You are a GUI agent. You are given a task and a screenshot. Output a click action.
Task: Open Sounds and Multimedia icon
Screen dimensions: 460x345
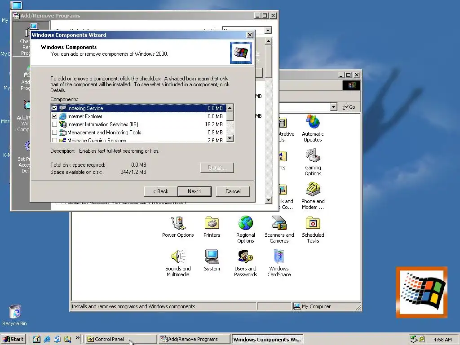178,263
